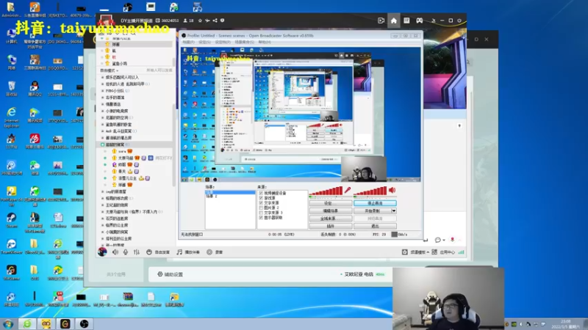Open the 开始录制 dropdown arrow in OBS
The image size is (588, 330).
(394, 210)
